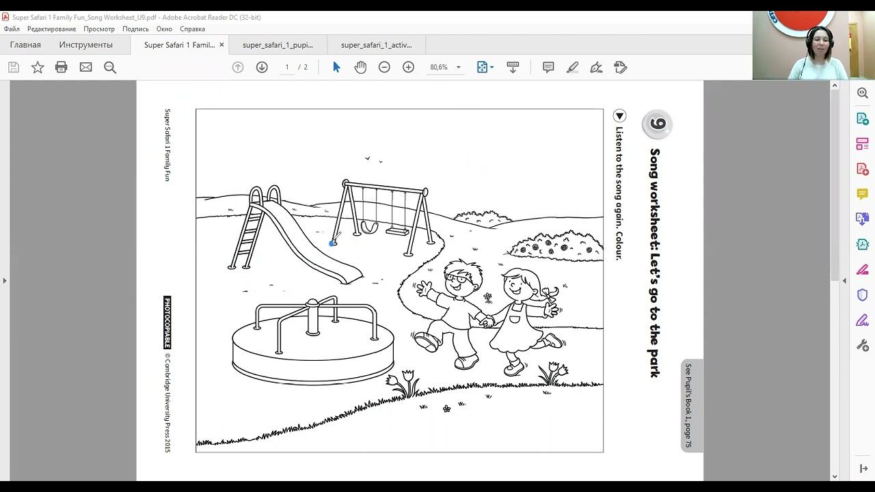Click the 80,6% zoom value field
Screen dimensions: 875x492
(440, 67)
